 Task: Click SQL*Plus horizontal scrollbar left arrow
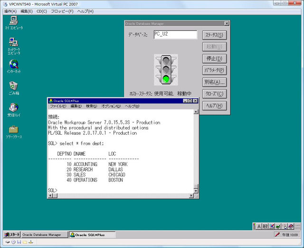pos(50,196)
